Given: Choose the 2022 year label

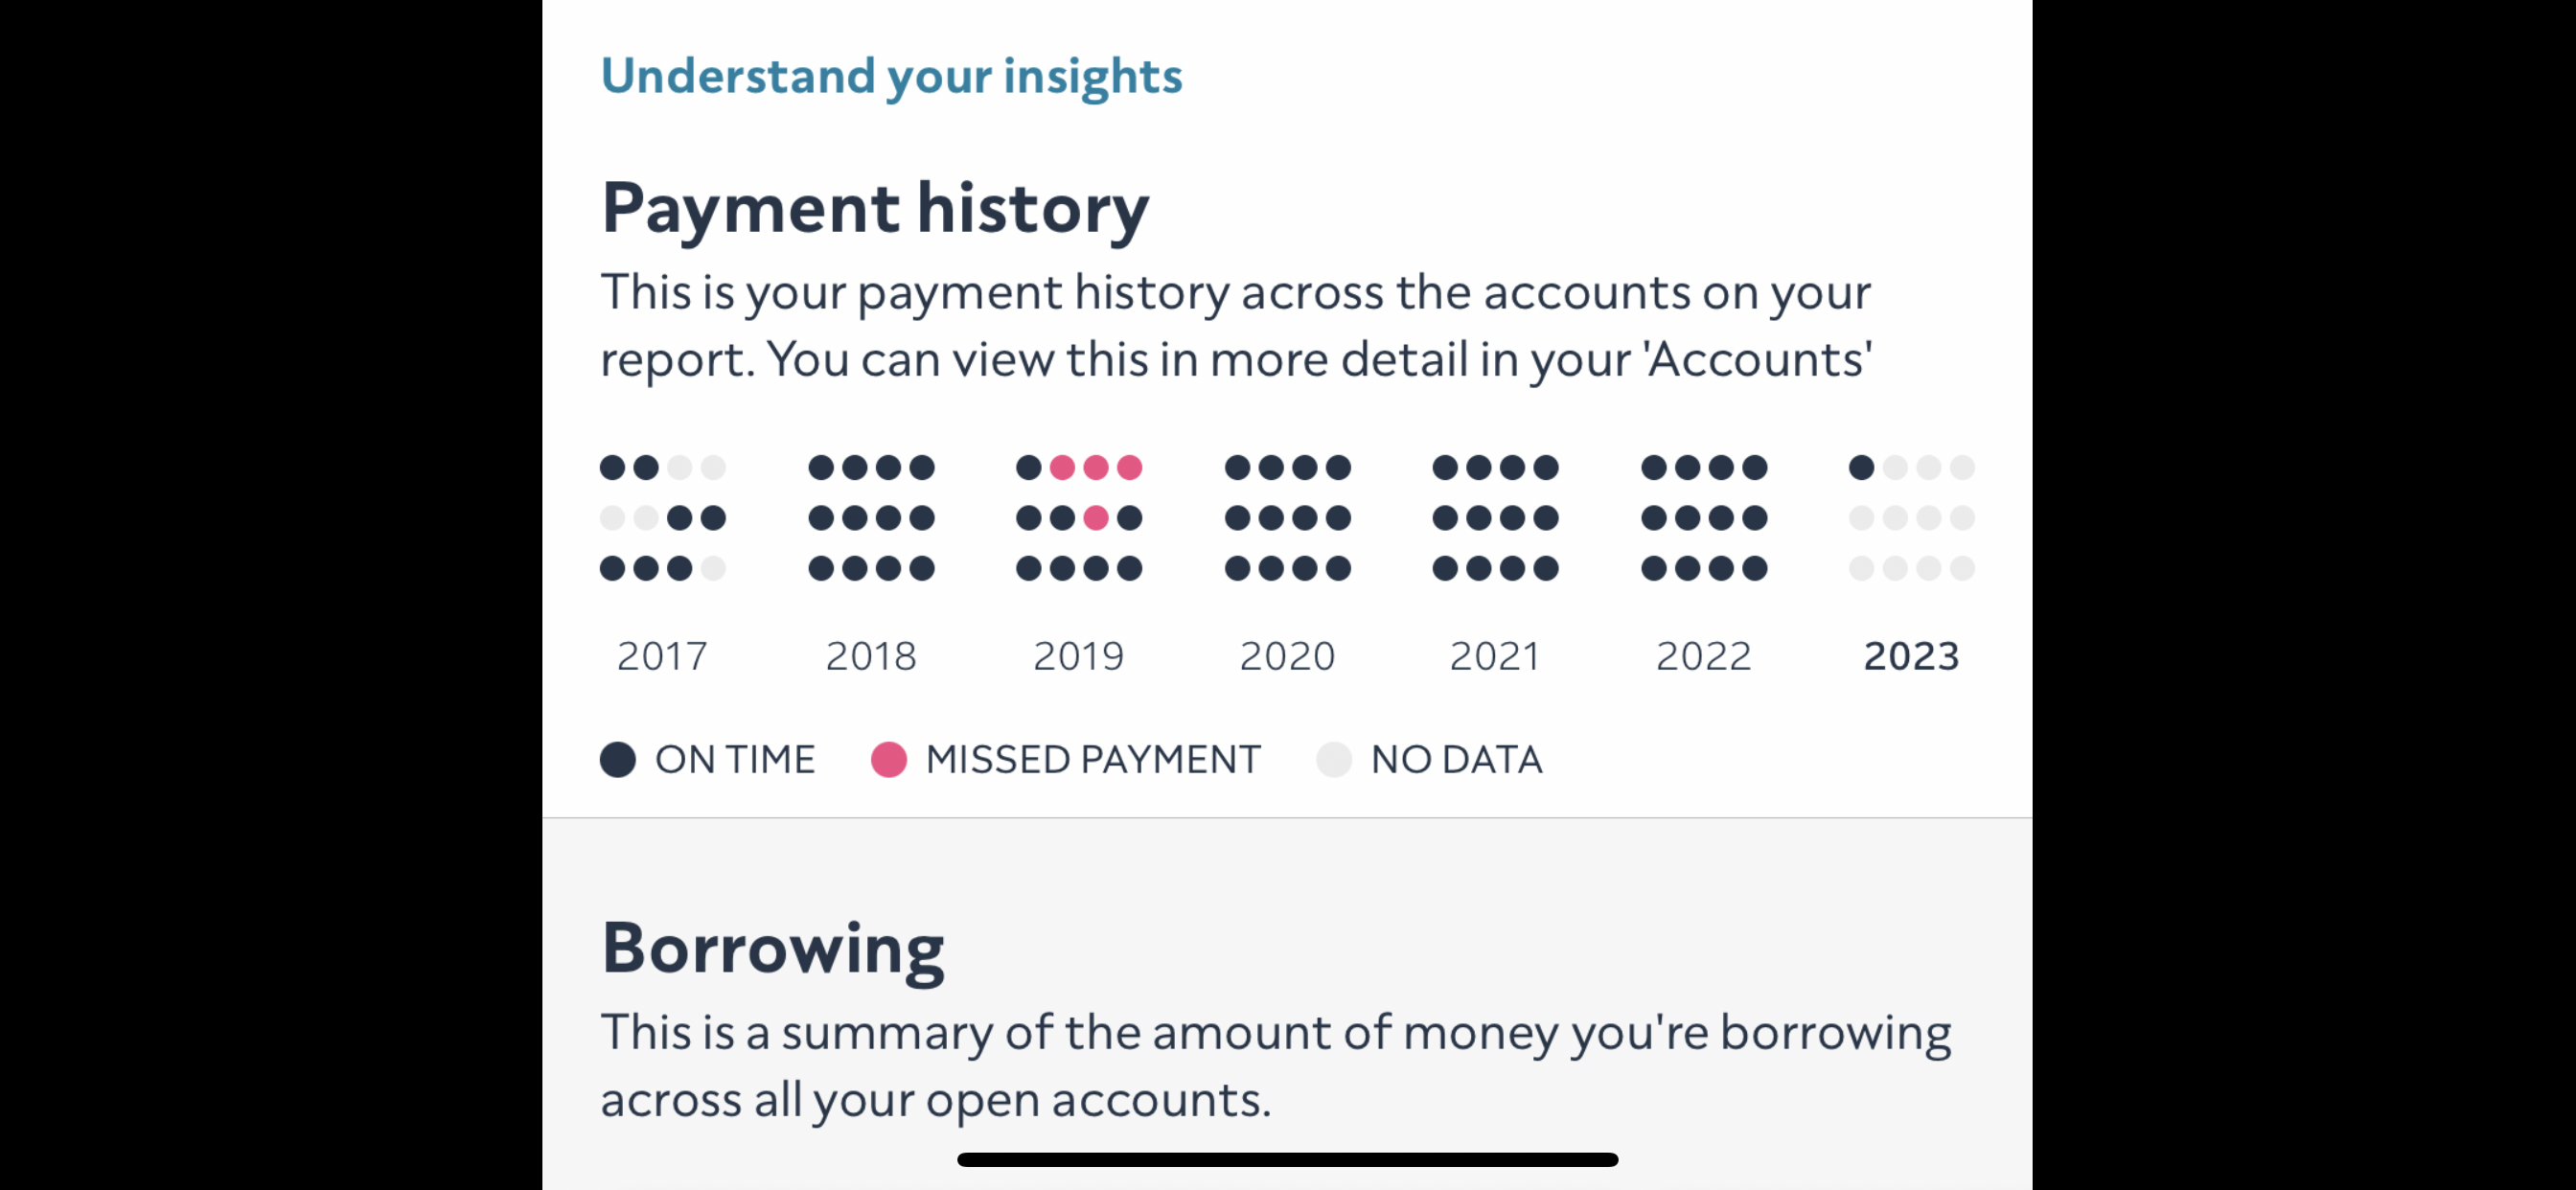Looking at the screenshot, I should pyautogui.click(x=1704, y=656).
